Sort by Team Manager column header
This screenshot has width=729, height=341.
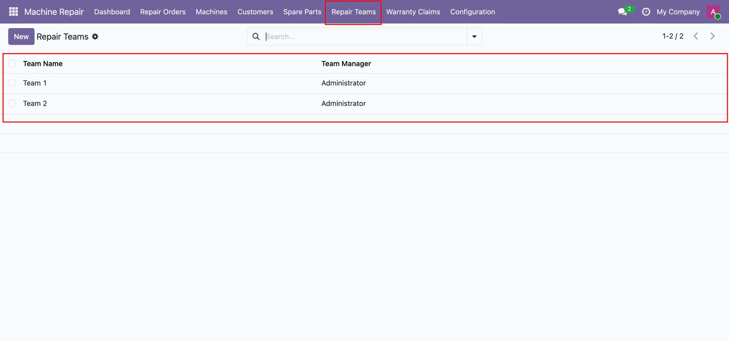(346, 64)
